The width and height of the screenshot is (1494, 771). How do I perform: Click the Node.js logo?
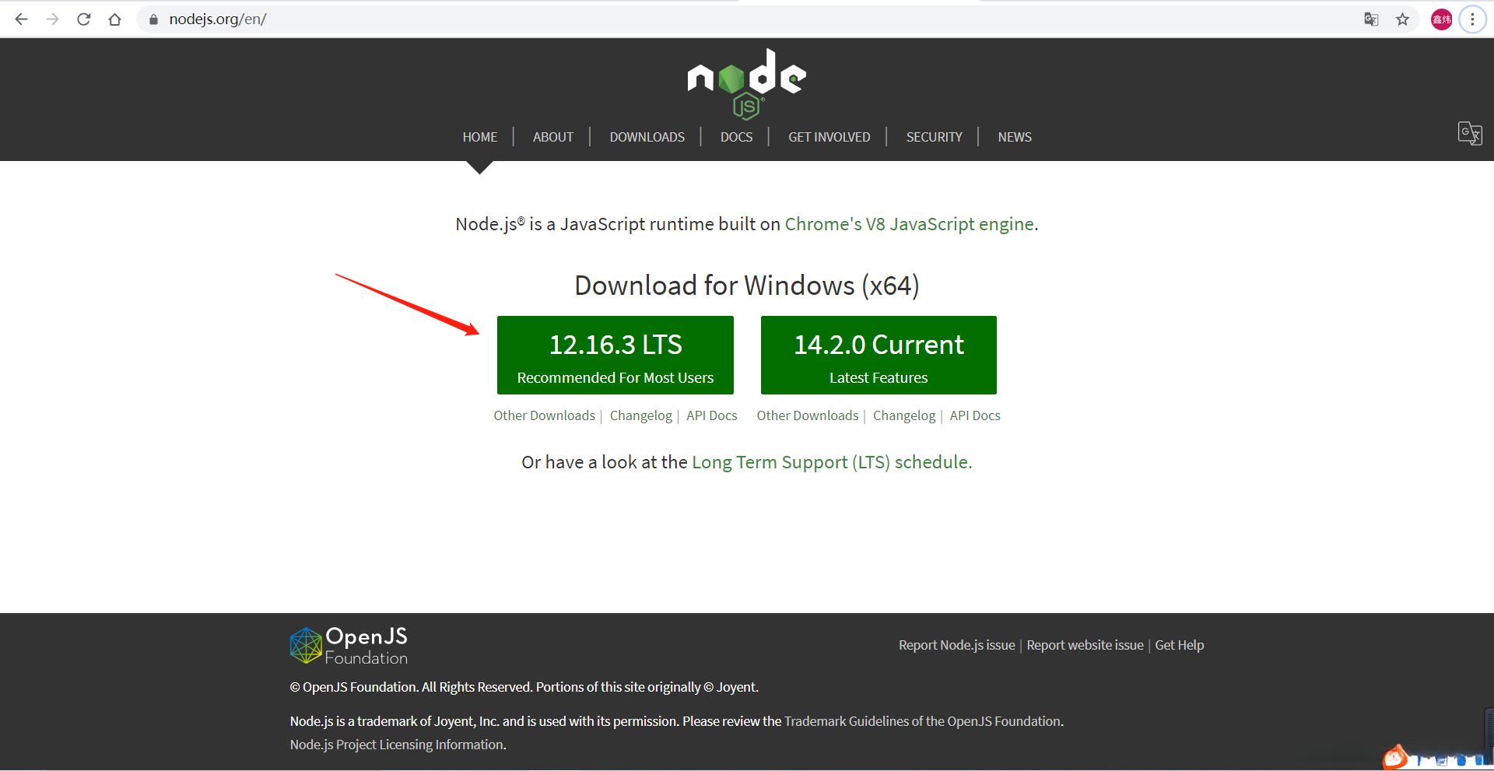pos(747,83)
